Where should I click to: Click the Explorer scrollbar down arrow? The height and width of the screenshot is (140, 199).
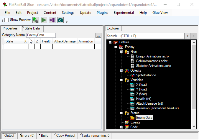click(x=194, y=126)
